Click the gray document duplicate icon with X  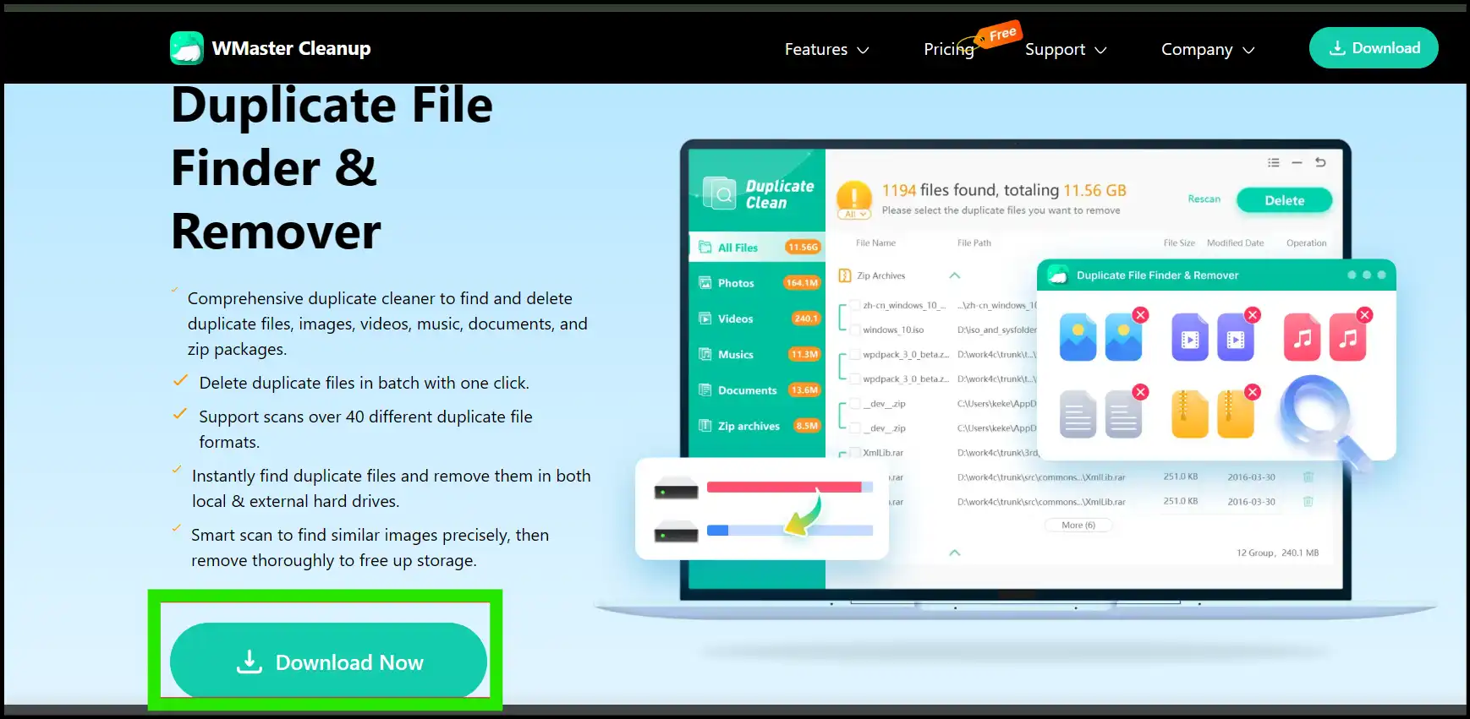click(x=1123, y=412)
